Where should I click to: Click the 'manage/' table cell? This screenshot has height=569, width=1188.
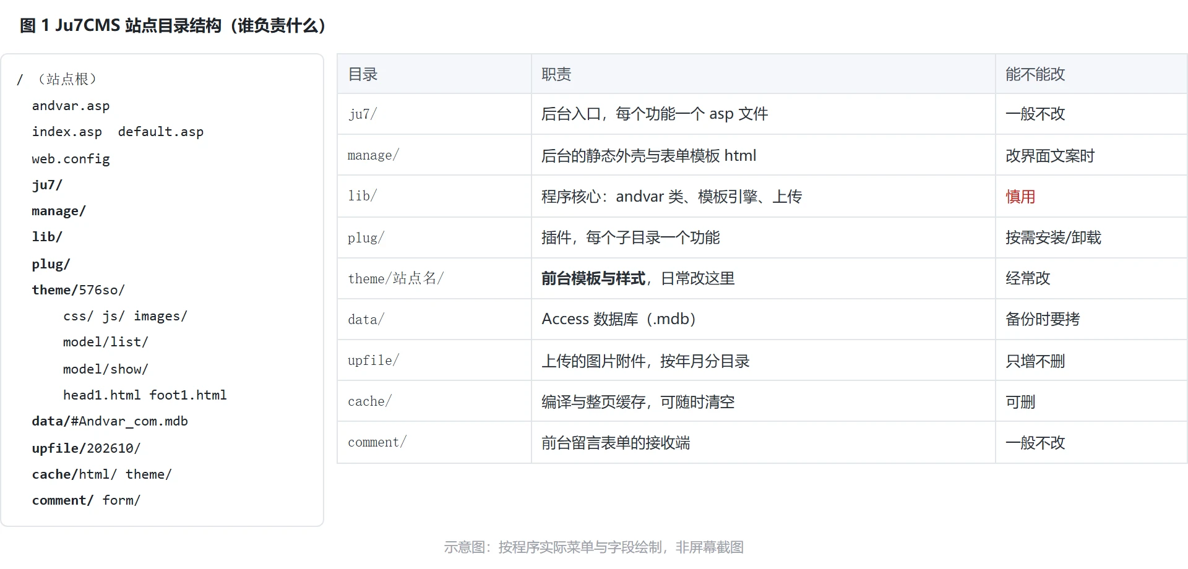tap(434, 155)
